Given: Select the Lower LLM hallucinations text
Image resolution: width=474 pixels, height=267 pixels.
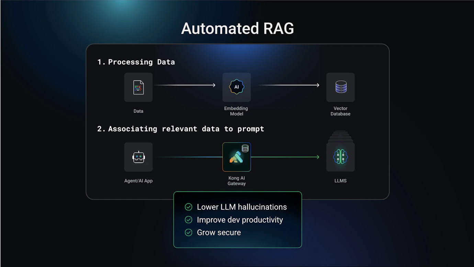Looking at the screenshot, I should point(242,207).
